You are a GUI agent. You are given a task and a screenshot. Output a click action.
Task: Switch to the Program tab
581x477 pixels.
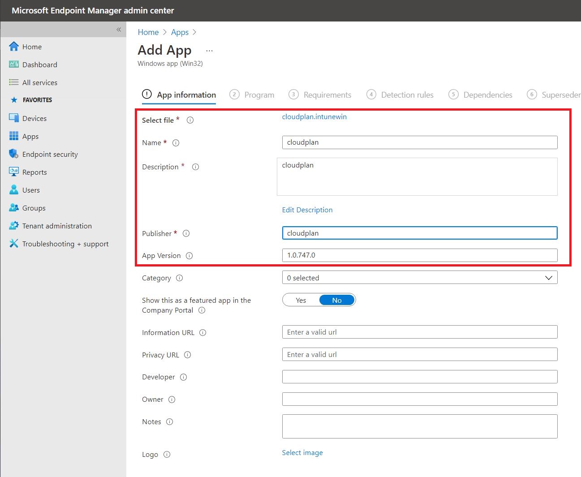(x=259, y=95)
